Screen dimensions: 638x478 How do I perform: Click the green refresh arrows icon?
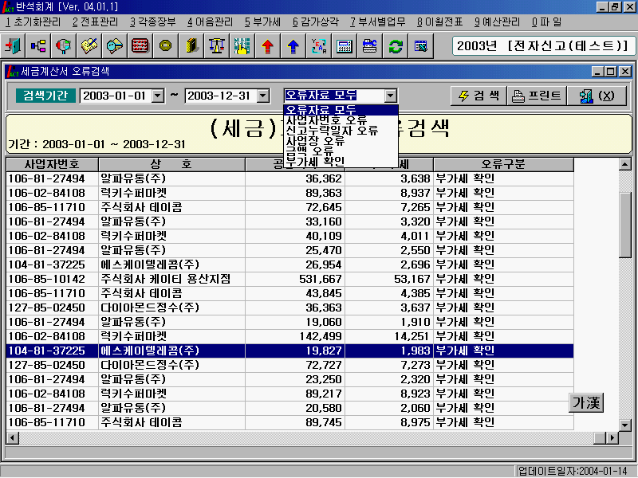395,46
